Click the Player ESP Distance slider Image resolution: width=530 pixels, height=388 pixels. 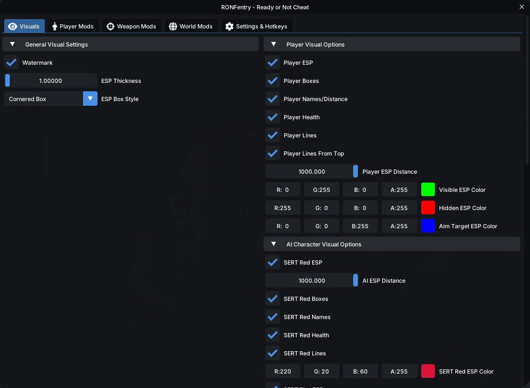(x=312, y=171)
